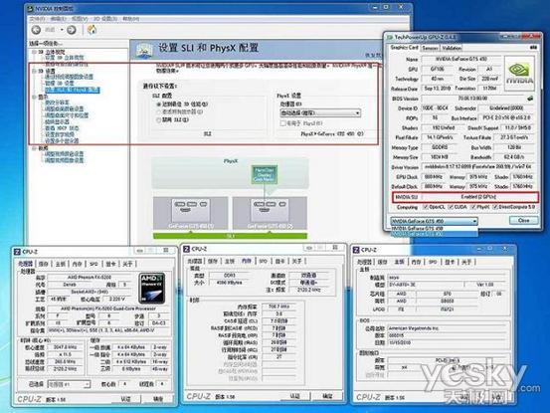Open the SPD tab in middle CPU-Z window
Viewport: 550px width, 413px height.
[264, 261]
